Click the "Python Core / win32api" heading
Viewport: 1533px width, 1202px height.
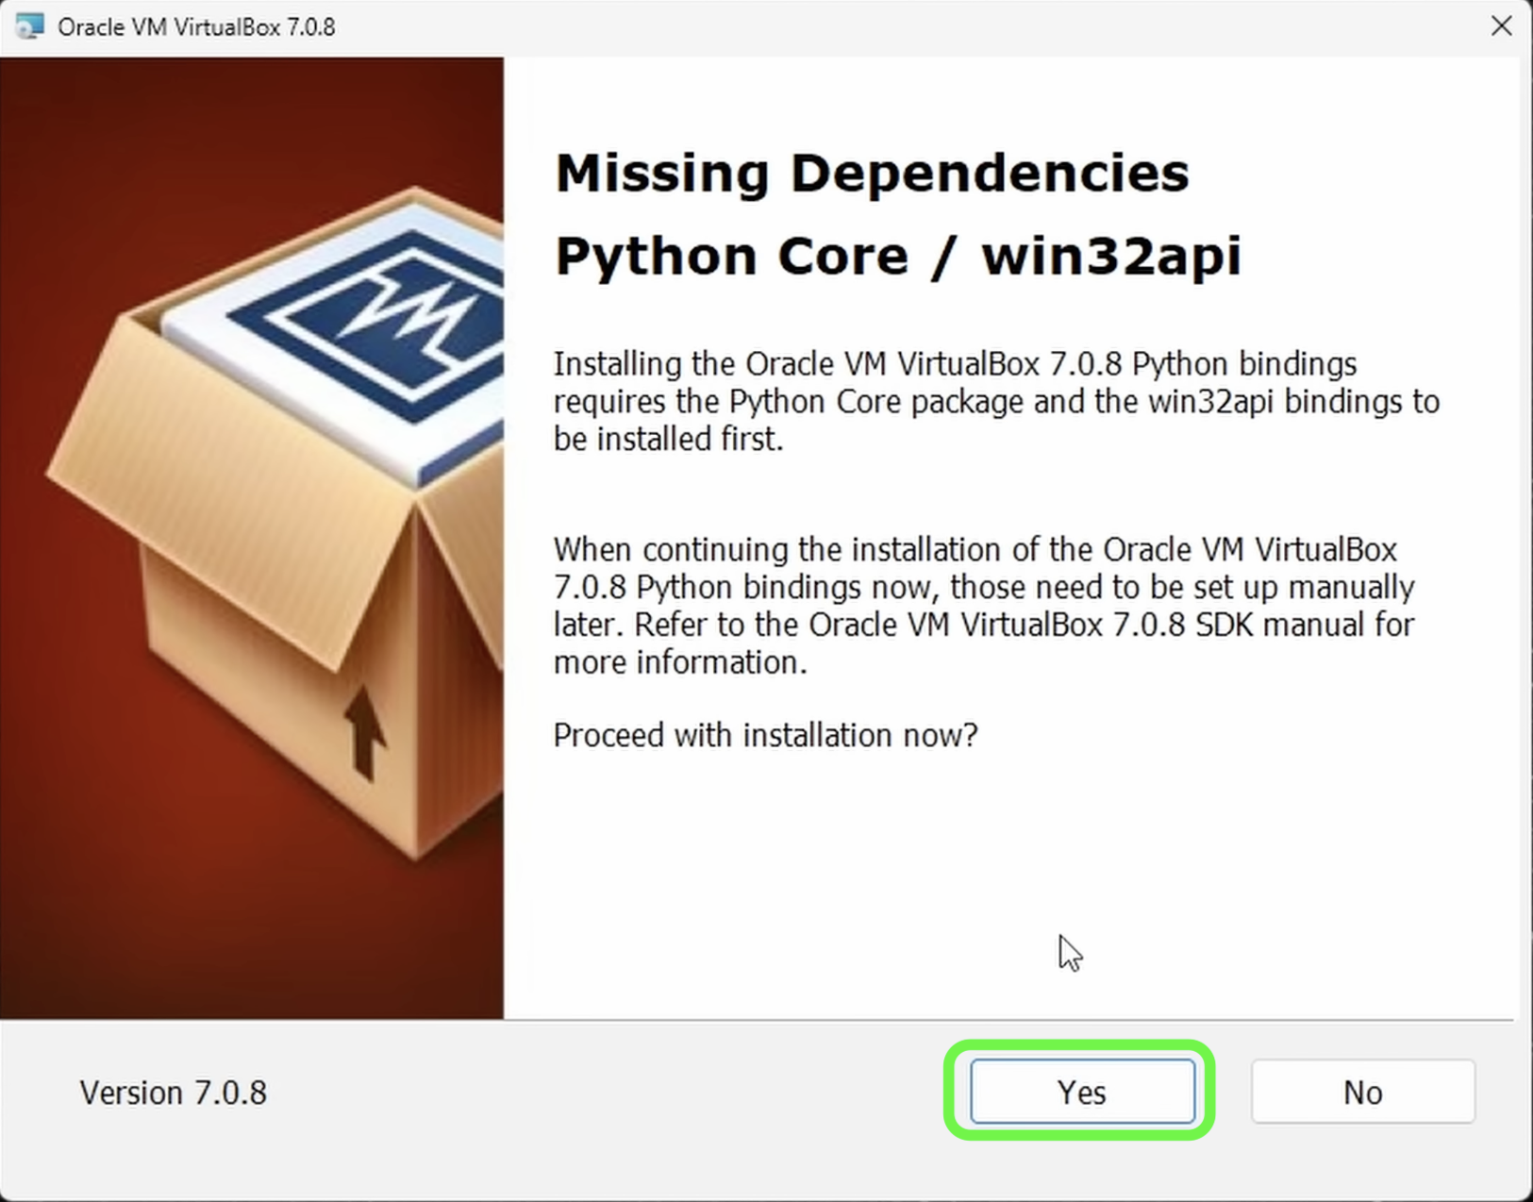click(x=897, y=256)
